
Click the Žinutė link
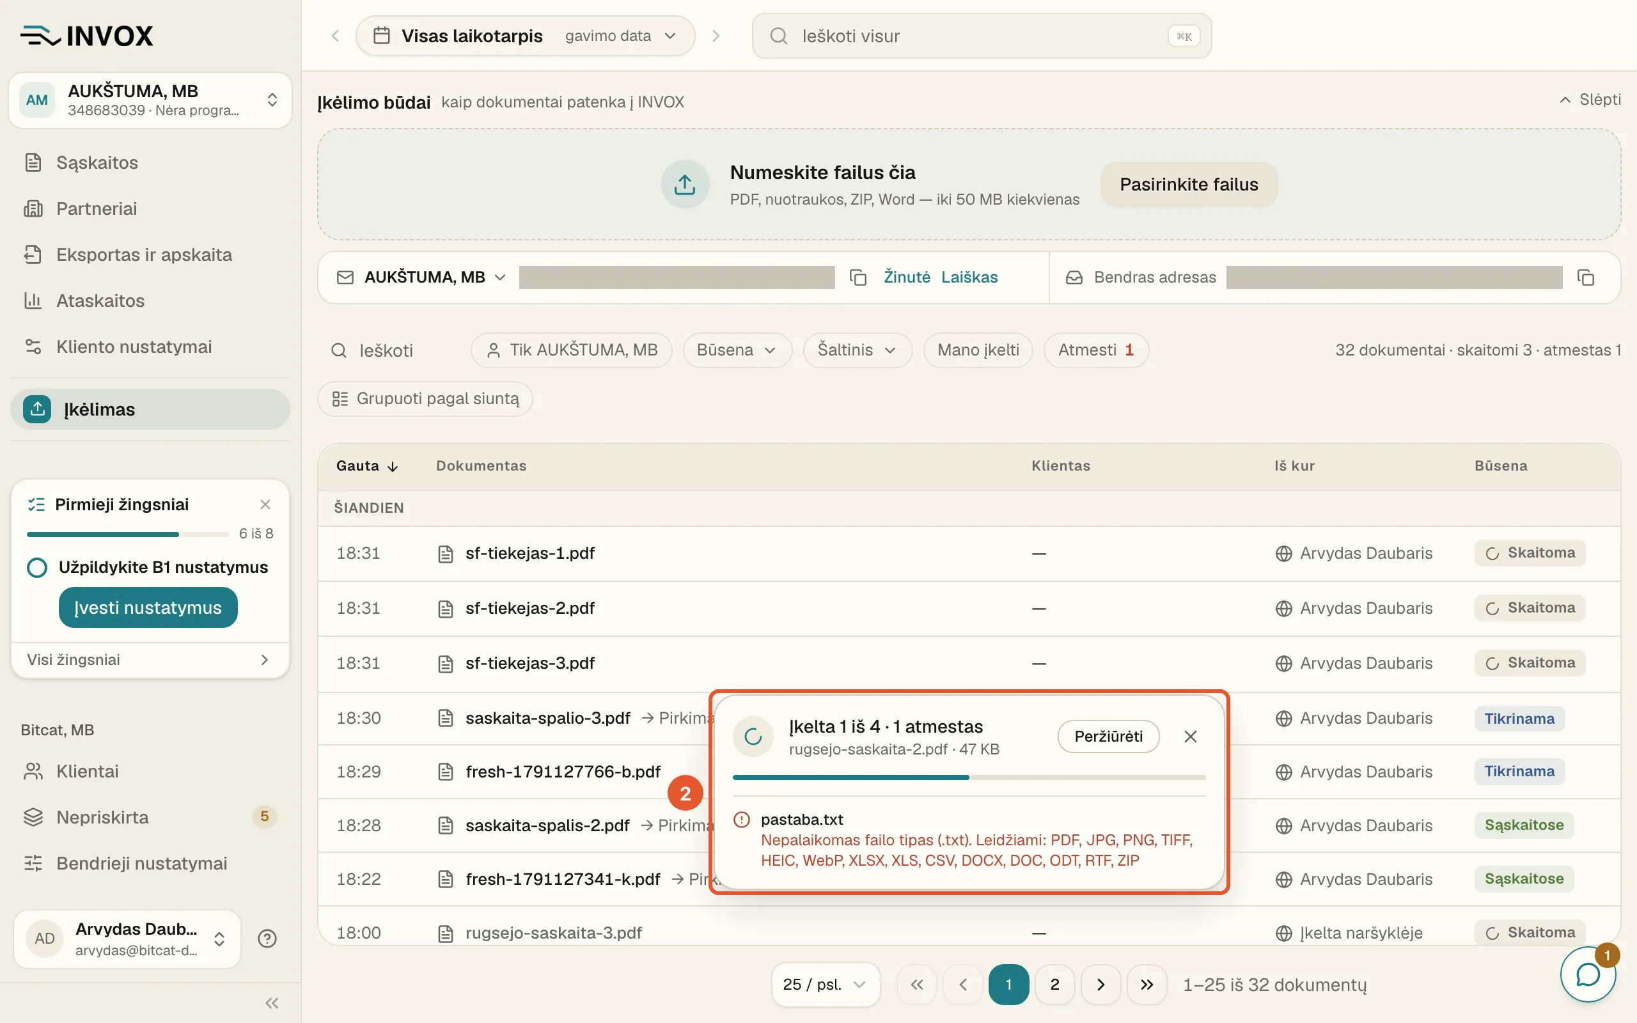[x=907, y=277]
